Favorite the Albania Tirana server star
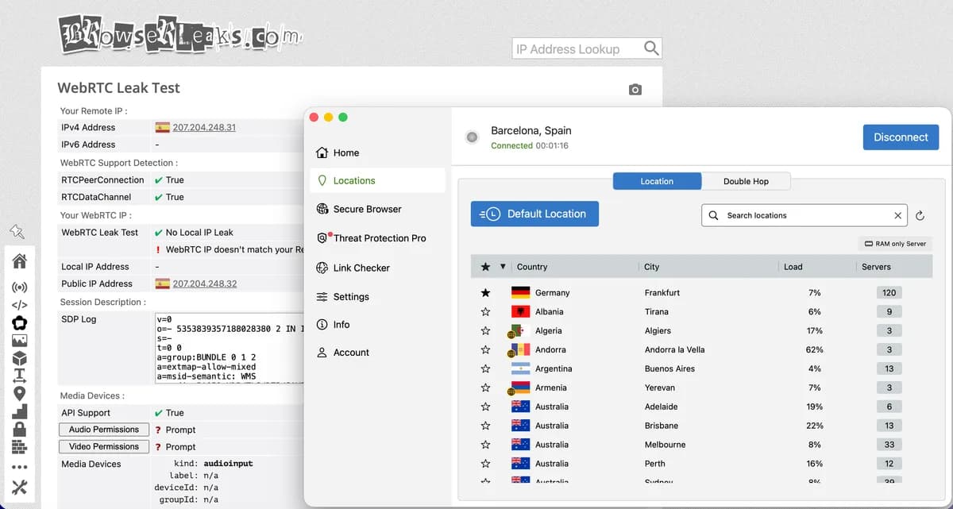Image resolution: width=953 pixels, height=509 pixels. 485,312
